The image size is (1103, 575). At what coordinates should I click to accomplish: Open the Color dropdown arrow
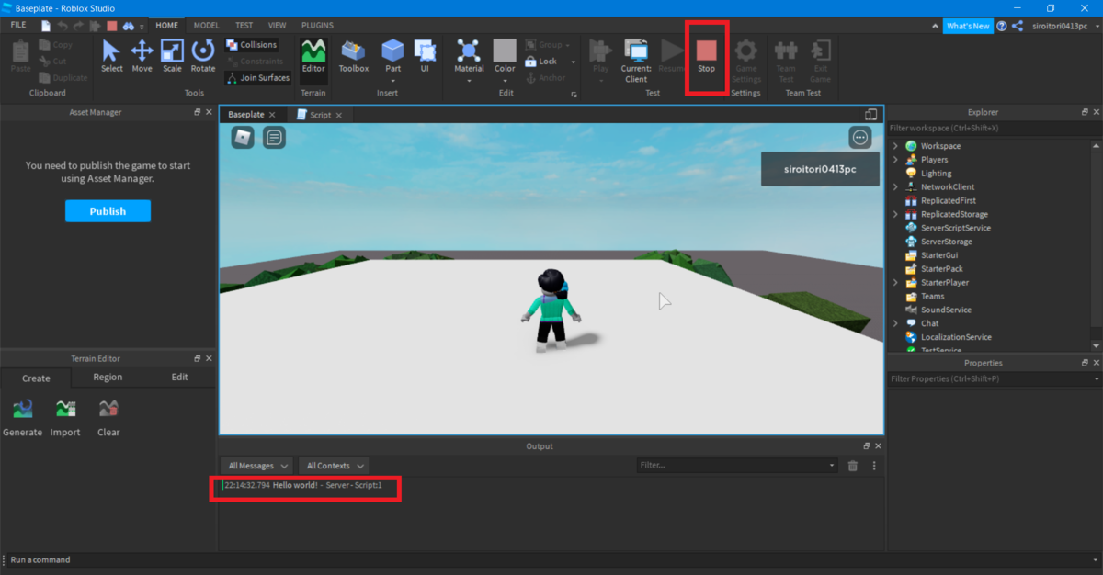click(505, 80)
